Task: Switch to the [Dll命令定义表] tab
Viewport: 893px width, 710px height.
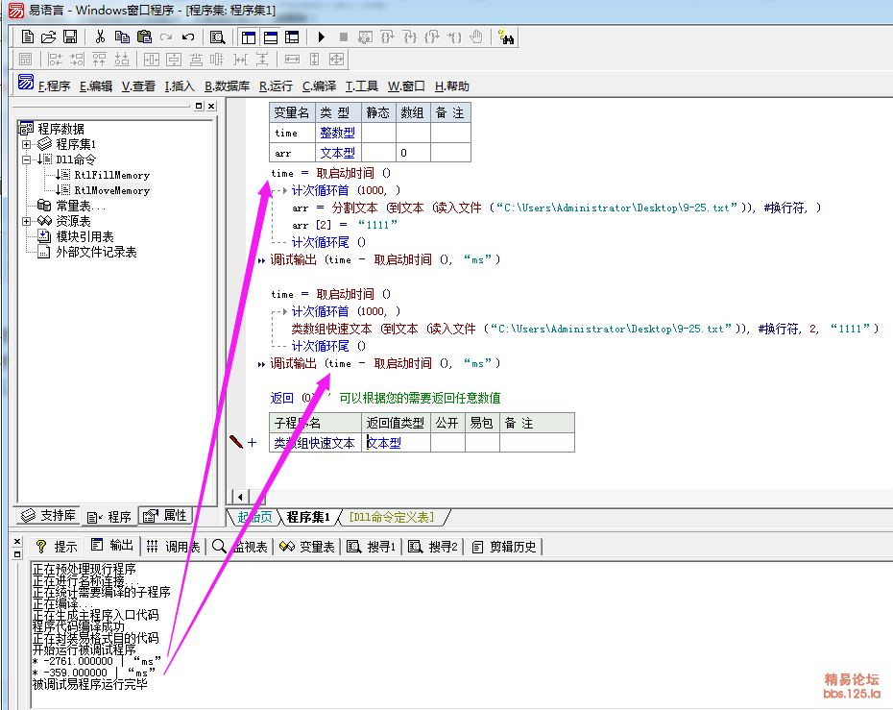Action: tap(391, 517)
